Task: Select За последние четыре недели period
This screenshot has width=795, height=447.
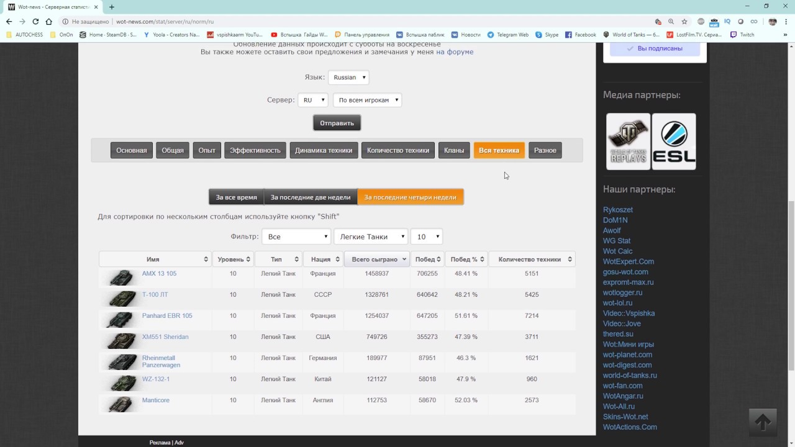Action: tap(411, 197)
